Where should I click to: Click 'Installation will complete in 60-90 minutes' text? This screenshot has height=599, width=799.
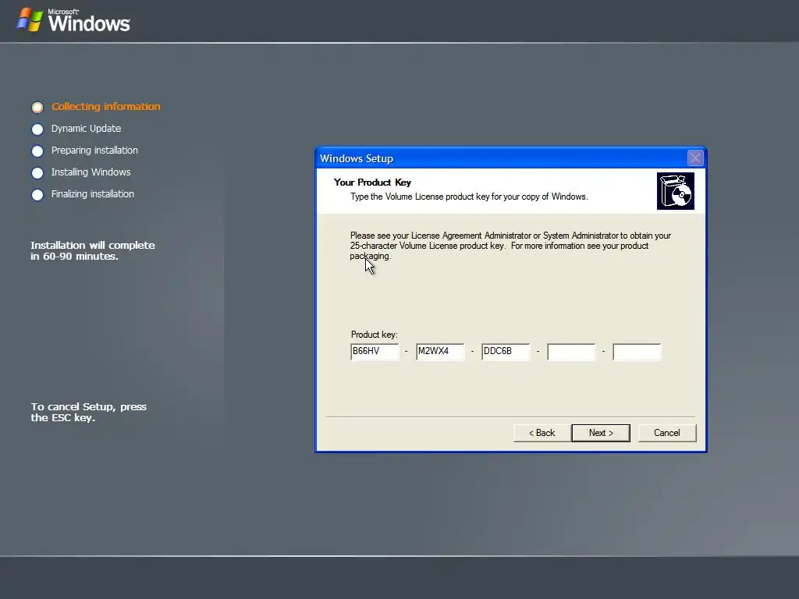tap(93, 250)
